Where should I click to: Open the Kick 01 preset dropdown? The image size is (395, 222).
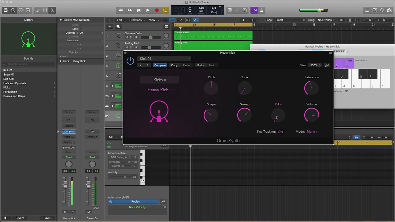(164, 59)
